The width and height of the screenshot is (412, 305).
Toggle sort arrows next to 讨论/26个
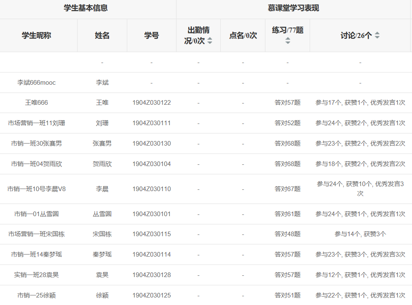(x=377, y=35)
